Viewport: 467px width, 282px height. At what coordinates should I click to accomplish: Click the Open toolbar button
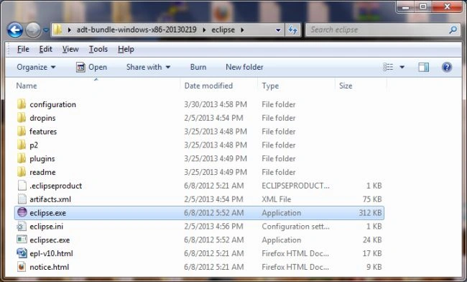pyautogui.click(x=91, y=67)
